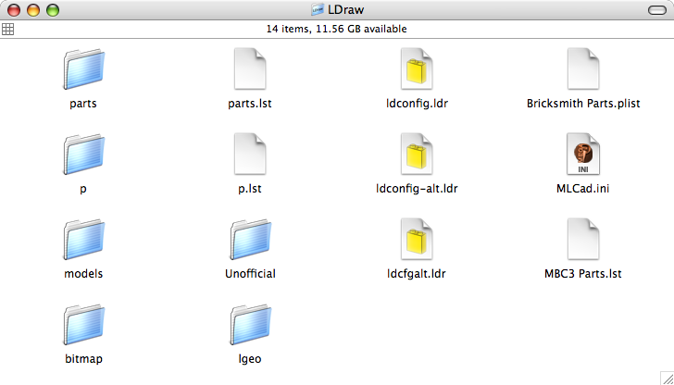
Task: Select the ldconfig.ldr brick icon
Action: (x=417, y=68)
